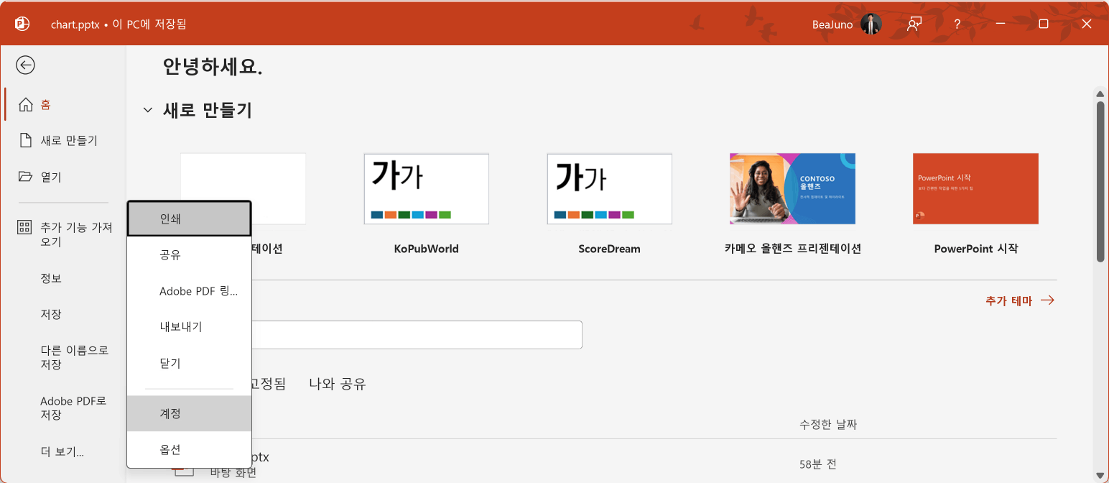
Task: Open the feedback icon in title bar
Action: point(914,24)
